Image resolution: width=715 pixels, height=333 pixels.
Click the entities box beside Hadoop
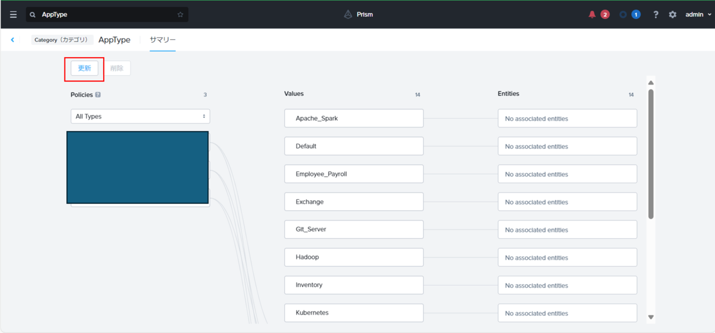point(567,257)
